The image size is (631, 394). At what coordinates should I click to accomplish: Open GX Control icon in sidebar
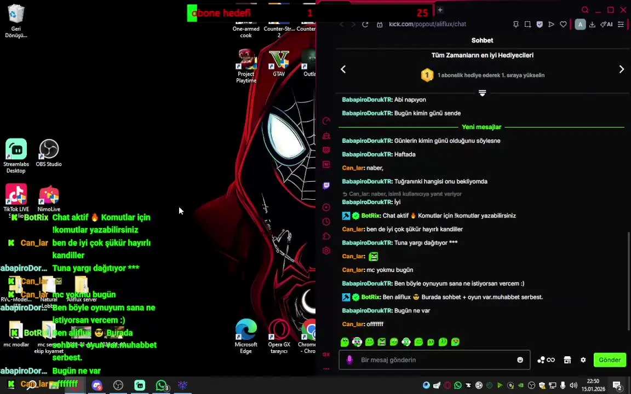(x=326, y=121)
